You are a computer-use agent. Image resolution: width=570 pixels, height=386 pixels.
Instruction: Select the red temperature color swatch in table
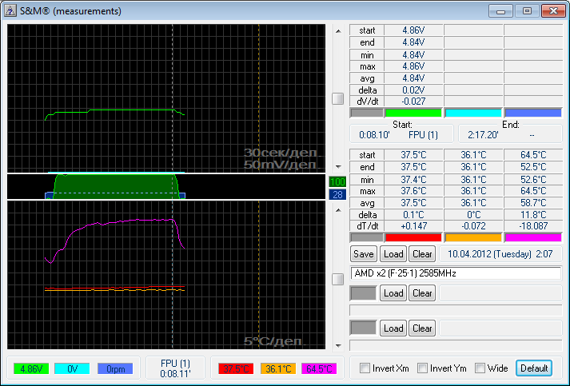click(x=413, y=237)
